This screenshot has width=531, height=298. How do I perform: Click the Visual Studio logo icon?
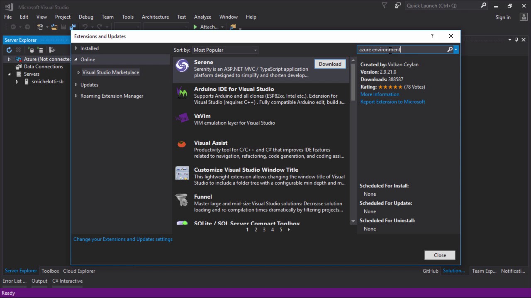9,6
